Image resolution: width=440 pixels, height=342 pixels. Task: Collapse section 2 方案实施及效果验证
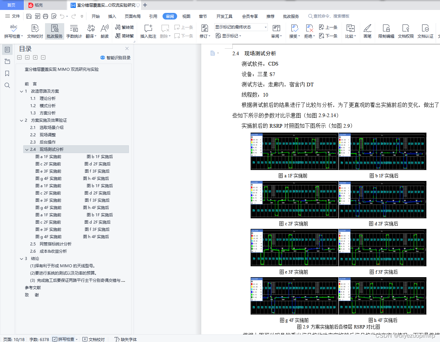click(x=22, y=120)
